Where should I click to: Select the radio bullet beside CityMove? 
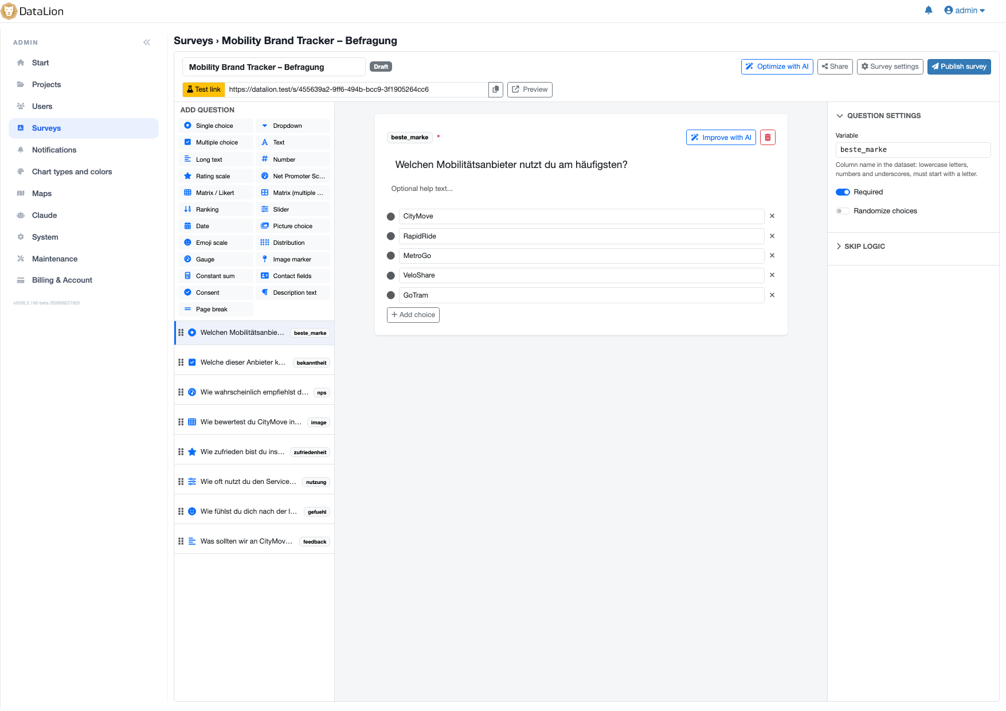(391, 217)
